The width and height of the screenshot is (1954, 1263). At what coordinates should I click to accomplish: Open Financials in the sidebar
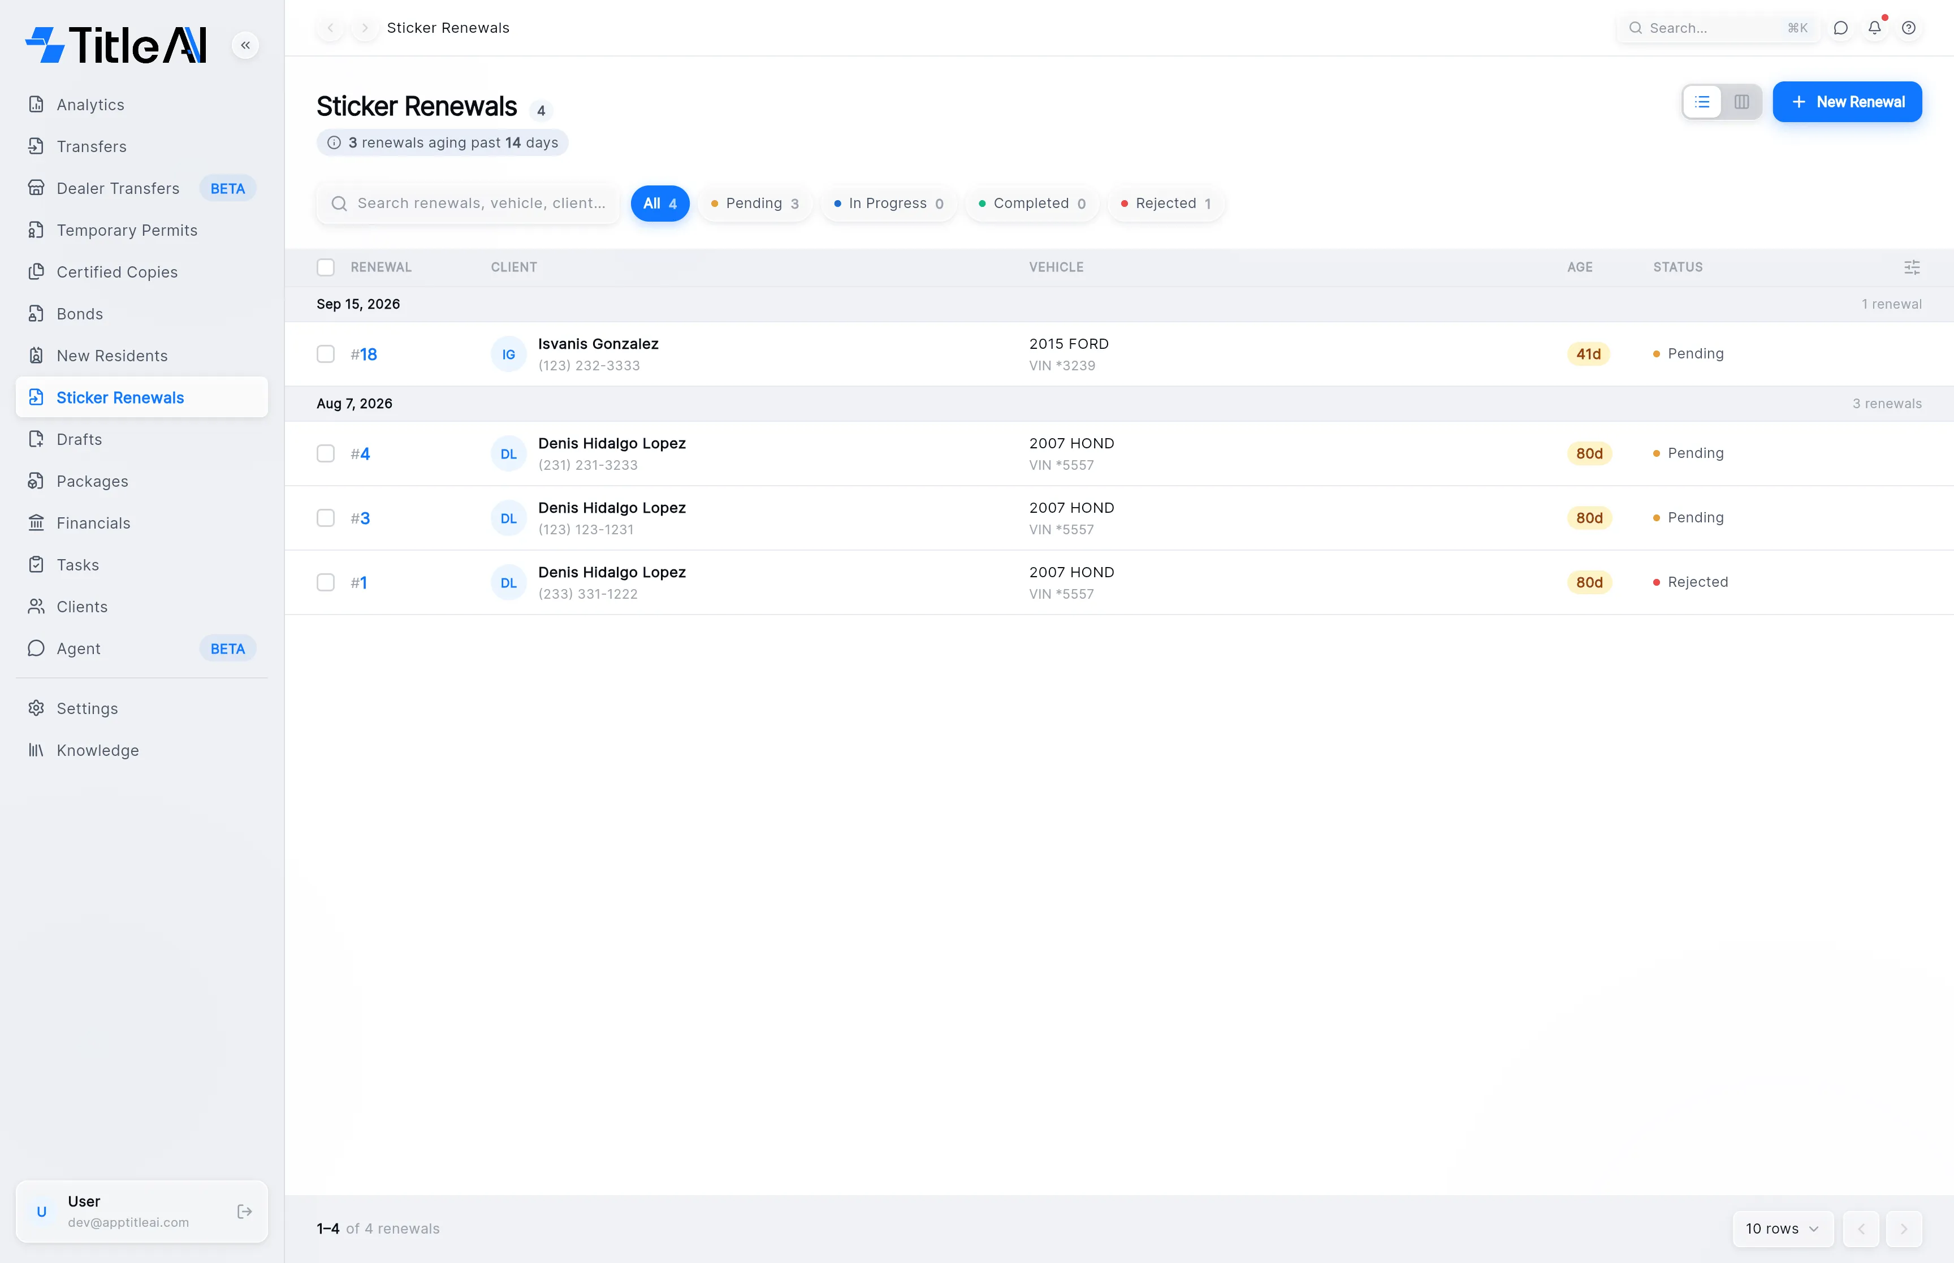(141, 524)
